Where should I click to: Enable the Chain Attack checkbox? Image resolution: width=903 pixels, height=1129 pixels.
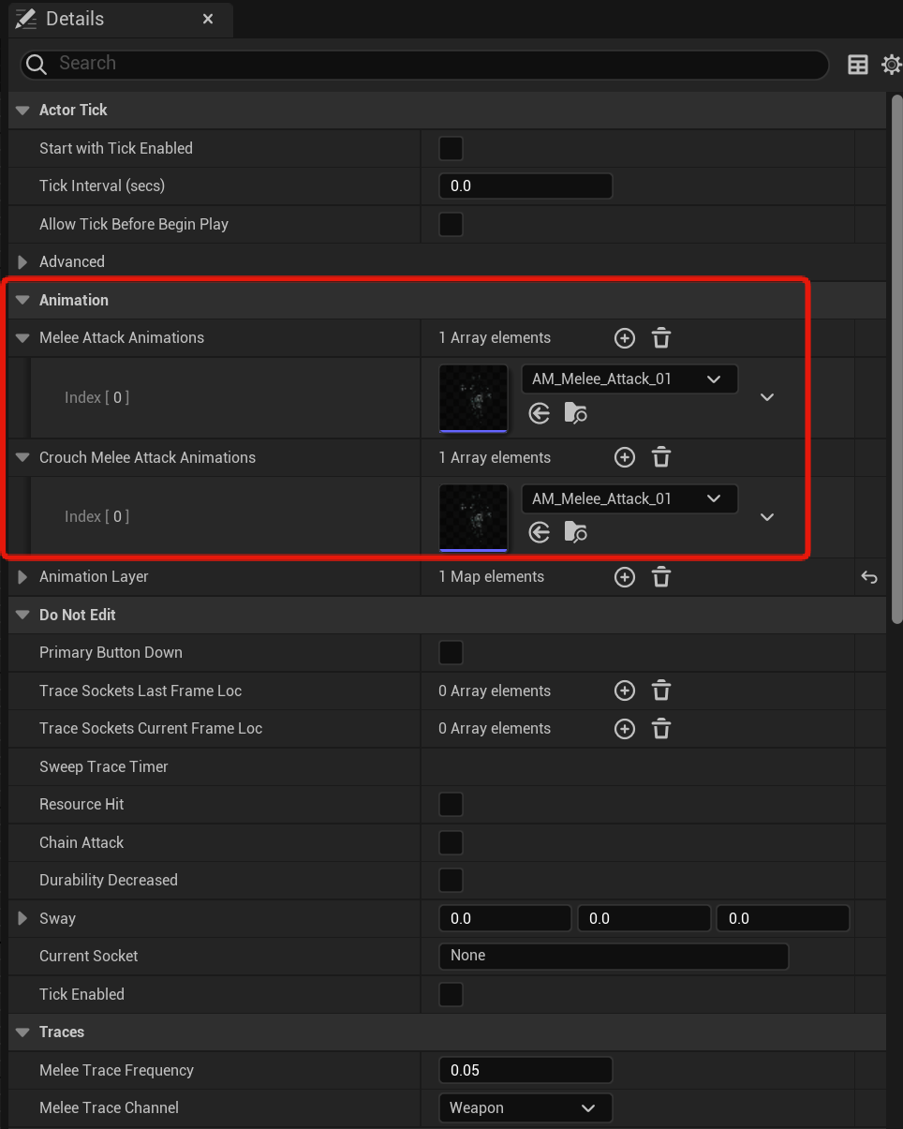coord(451,842)
